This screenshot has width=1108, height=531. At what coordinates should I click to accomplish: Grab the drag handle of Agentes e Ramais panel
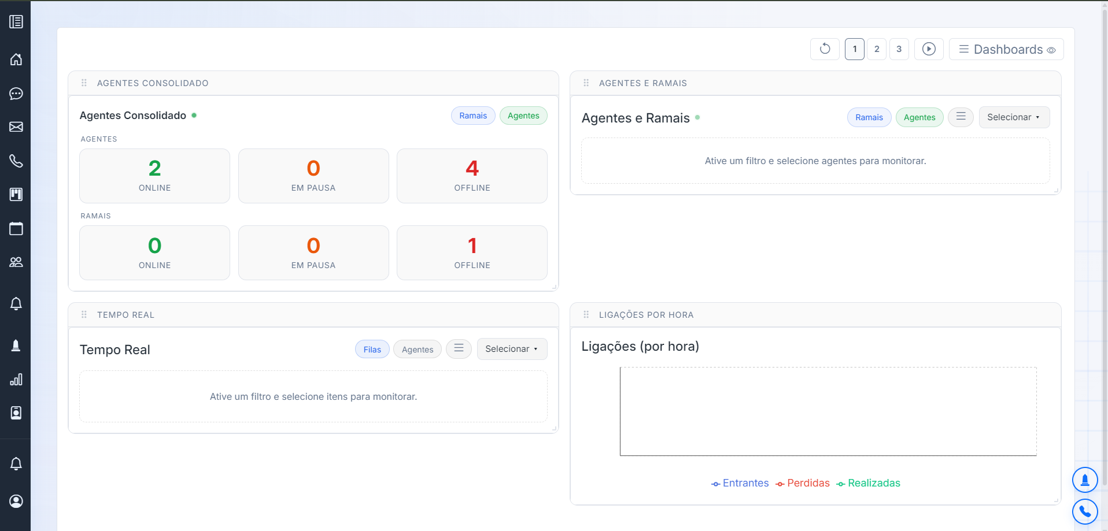pos(586,83)
